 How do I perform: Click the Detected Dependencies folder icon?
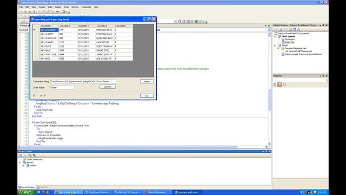point(283,48)
